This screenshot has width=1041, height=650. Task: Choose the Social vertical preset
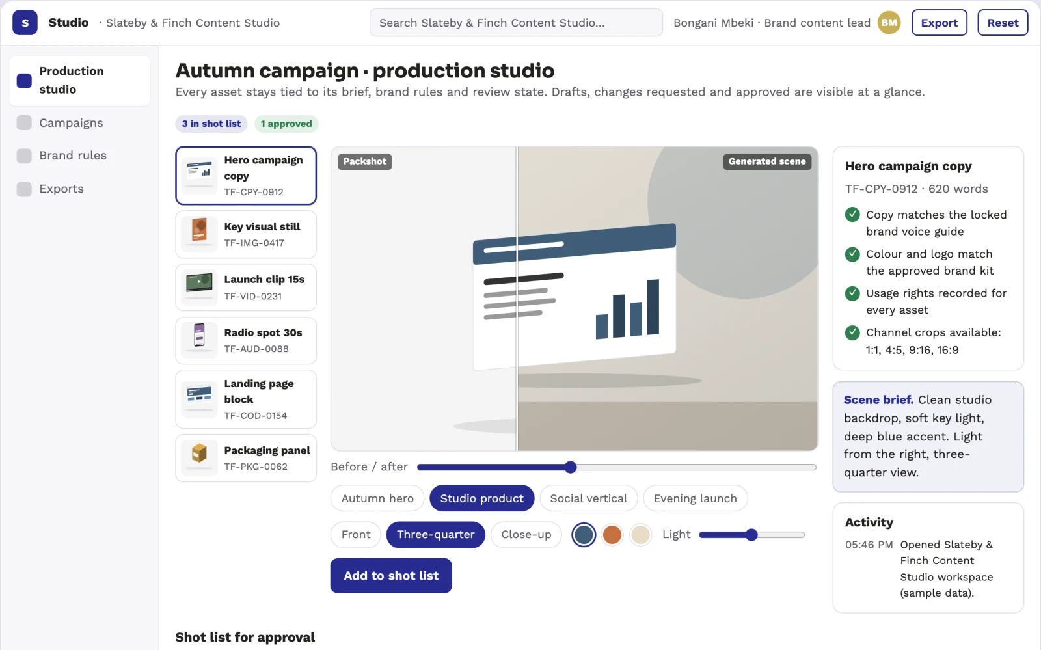tap(589, 498)
